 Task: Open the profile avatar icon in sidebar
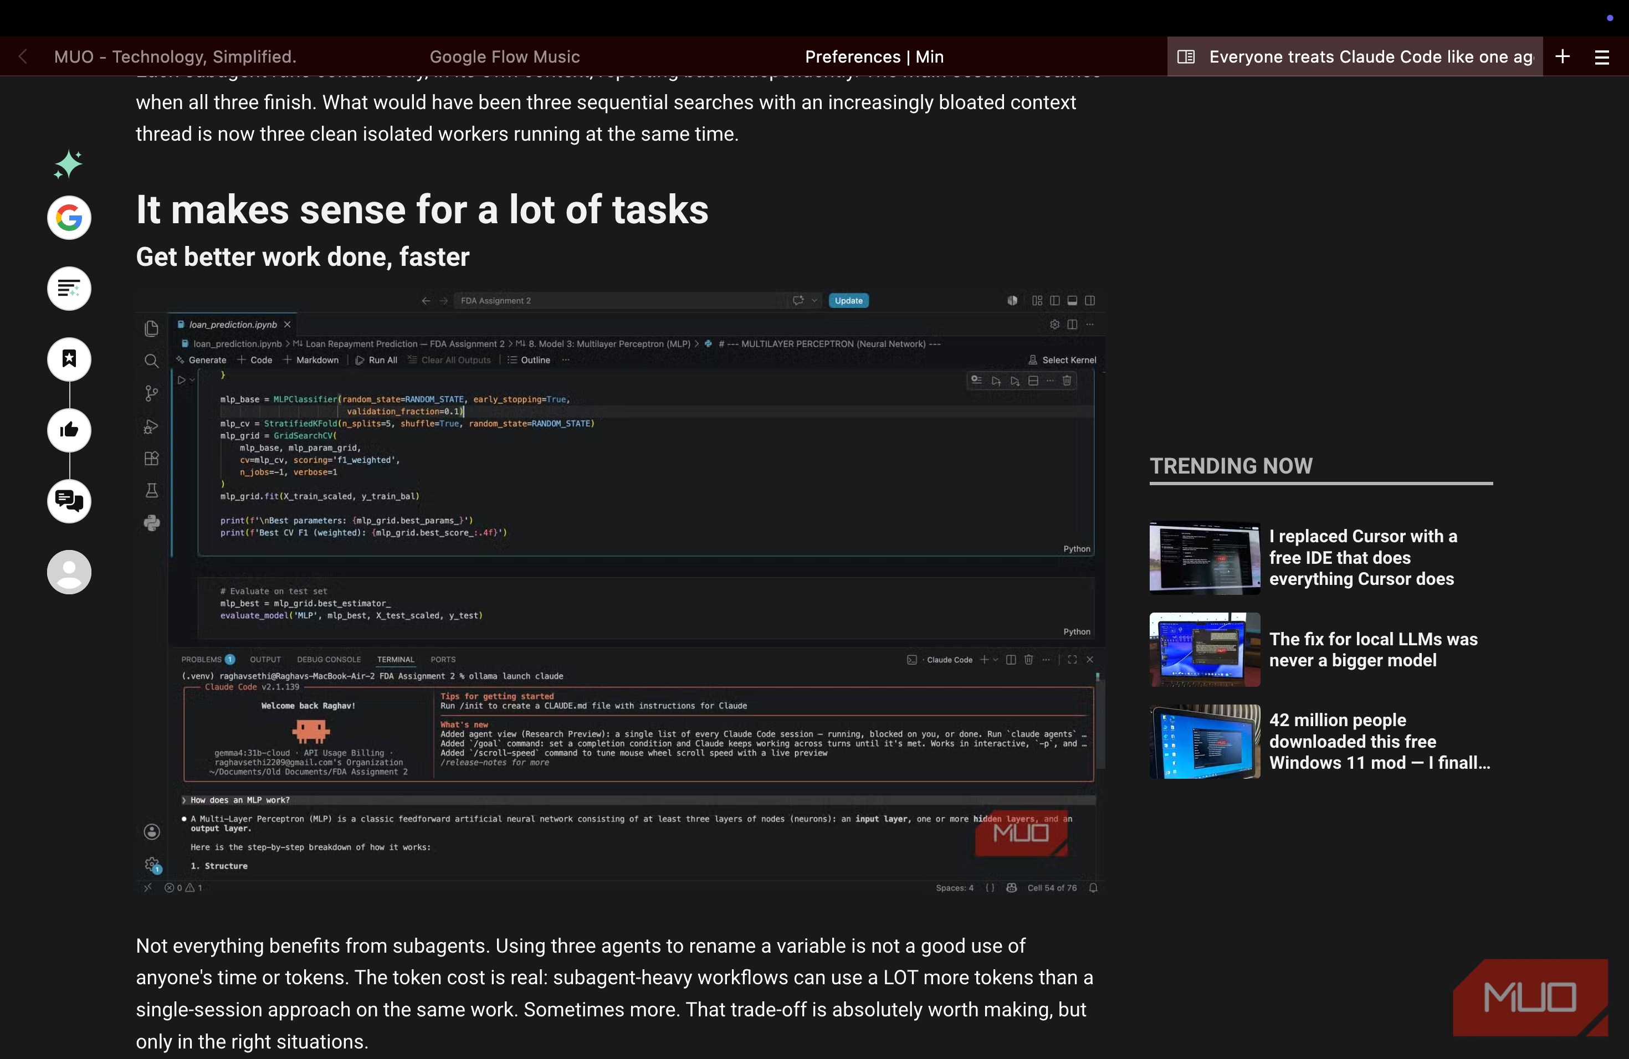[69, 572]
